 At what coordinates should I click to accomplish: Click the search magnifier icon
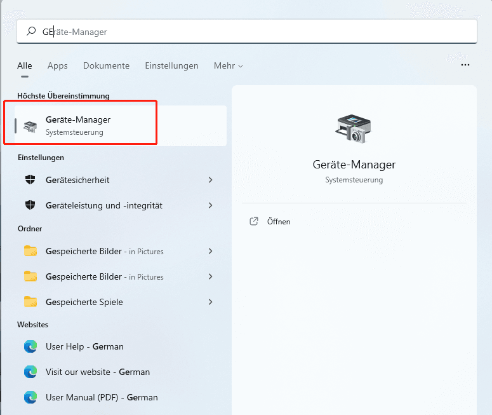click(x=31, y=31)
